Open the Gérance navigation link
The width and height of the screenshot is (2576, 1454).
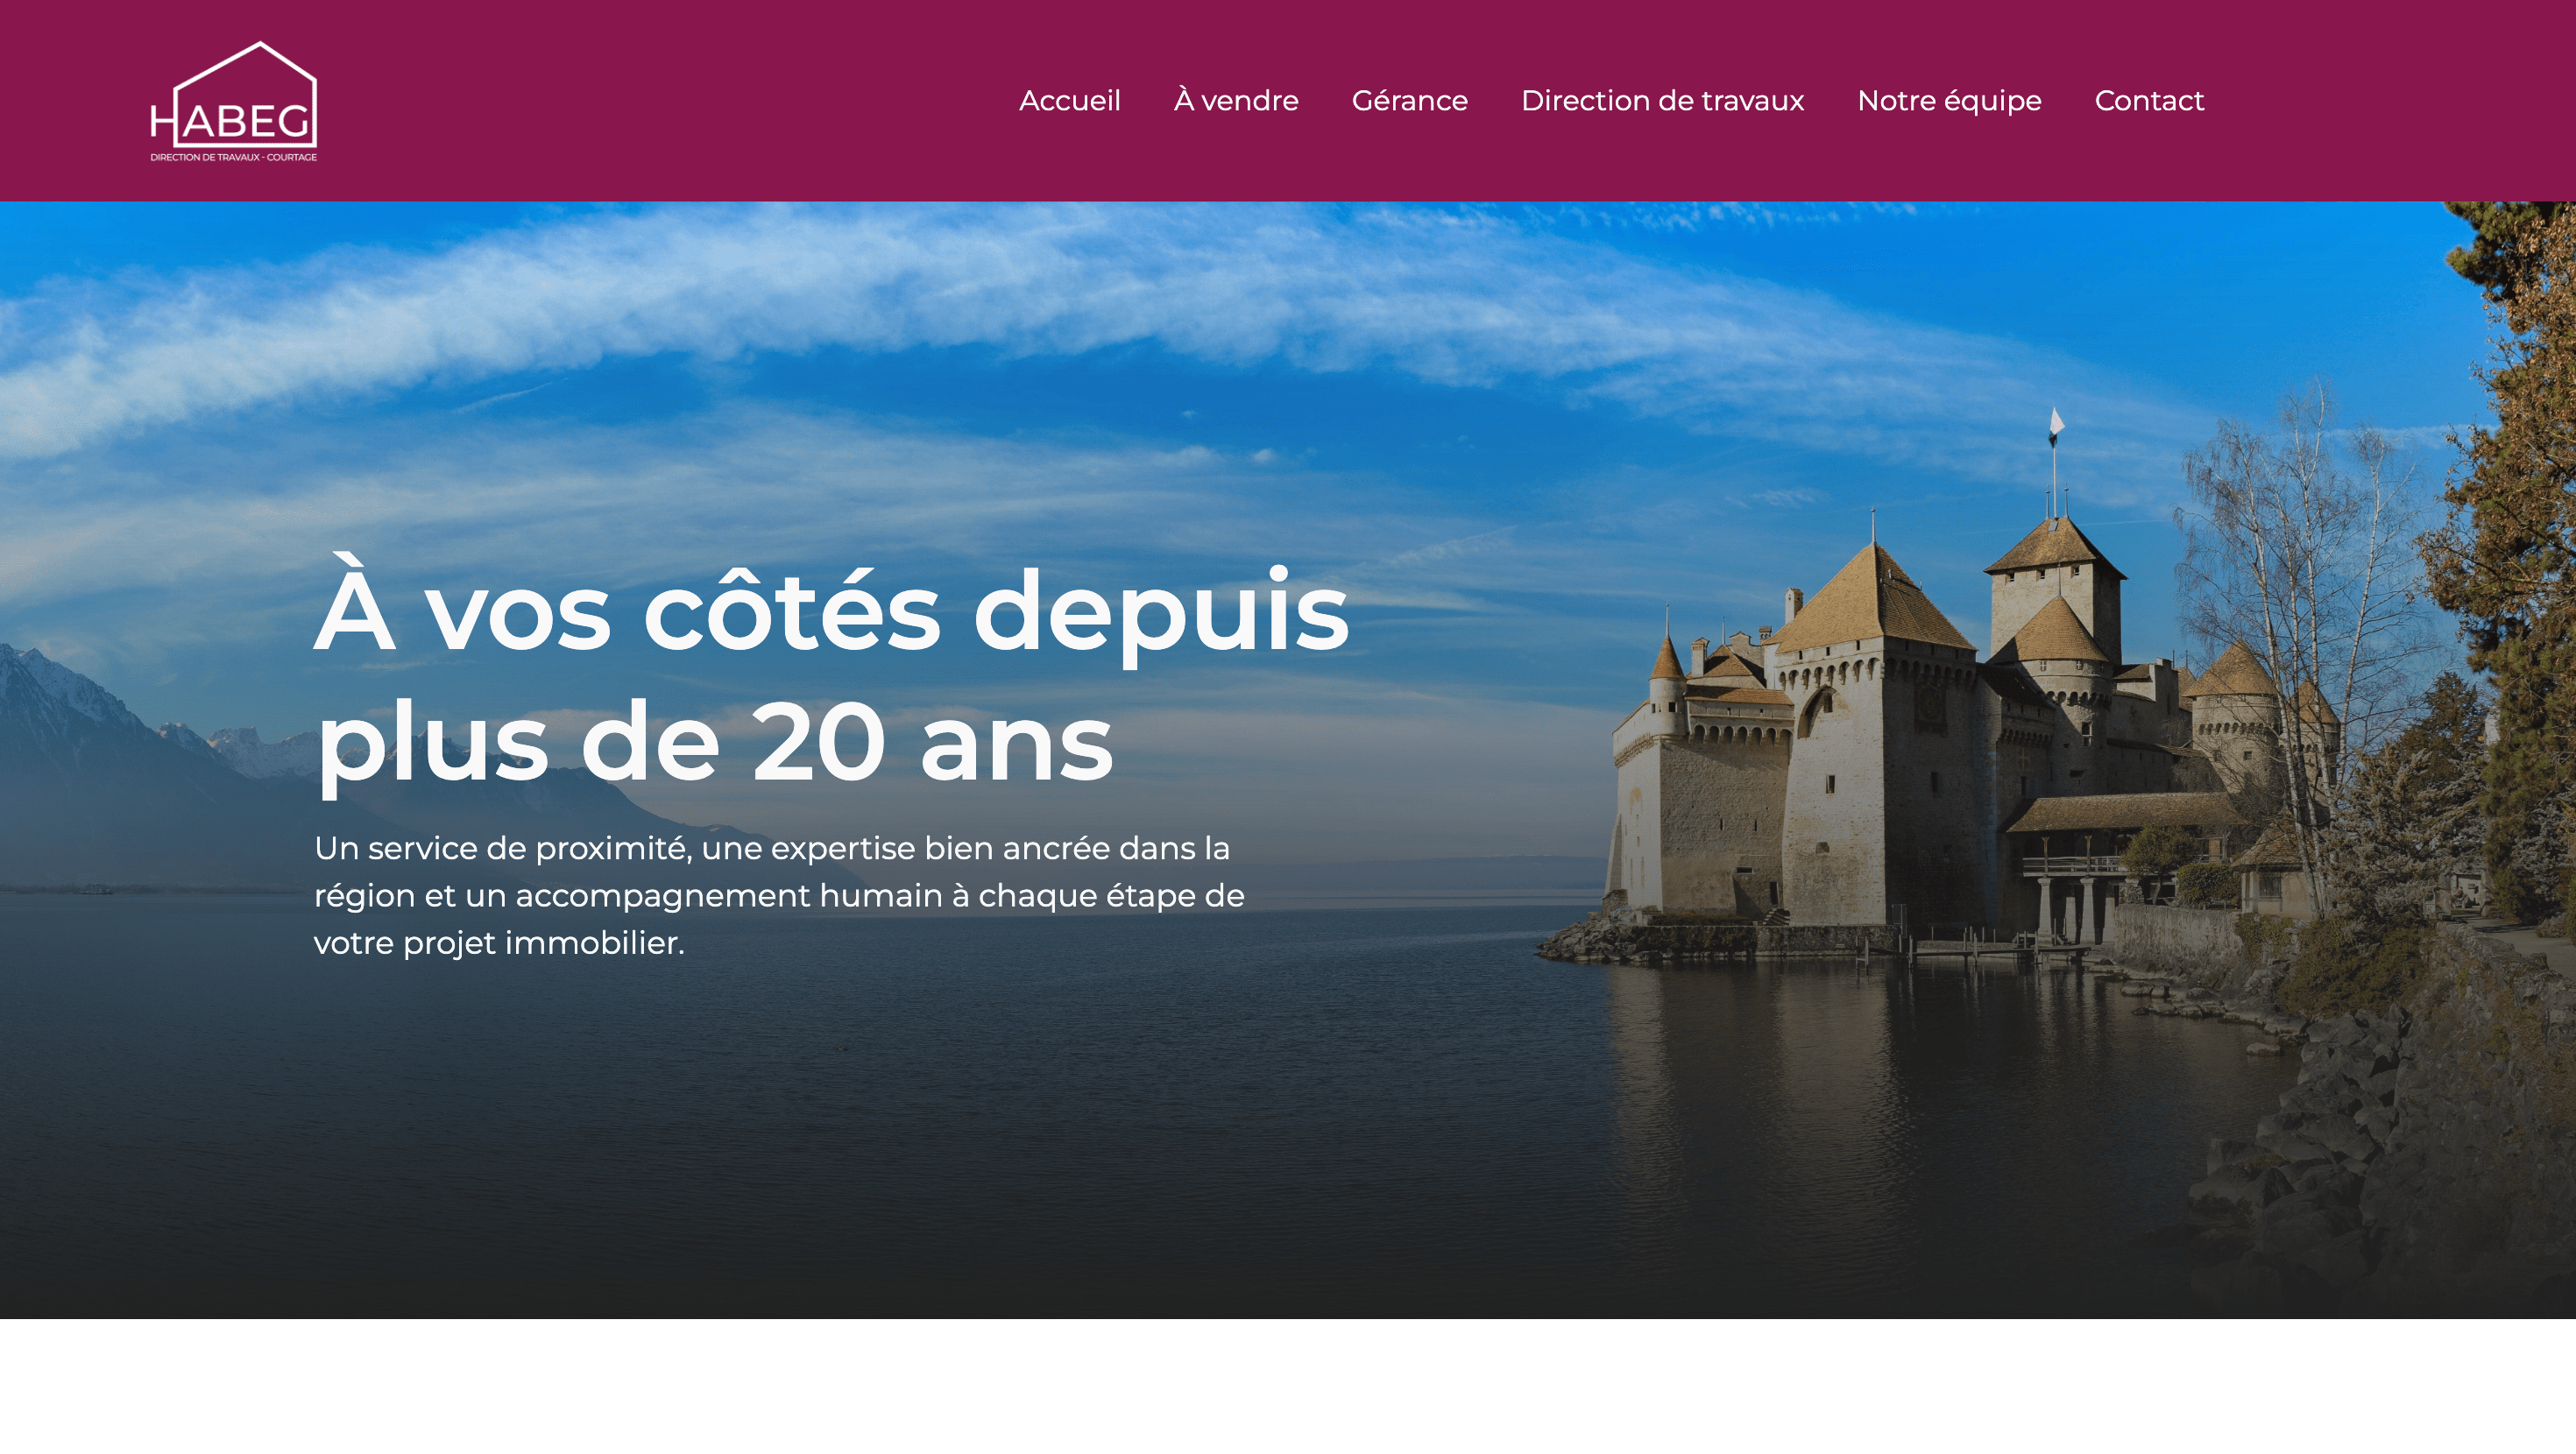click(1409, 101)
